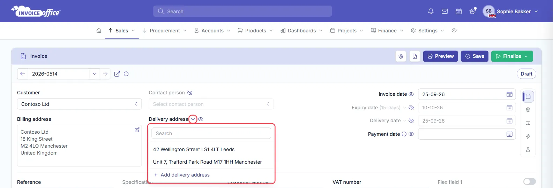Toggle Delivery address visibility eye

pos(201,119)
